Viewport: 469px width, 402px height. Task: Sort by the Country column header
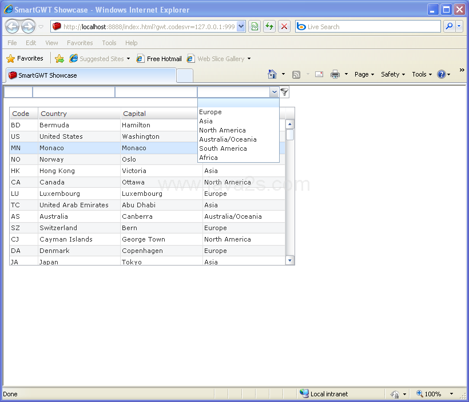pyautogui.click(x=80, y=114)
